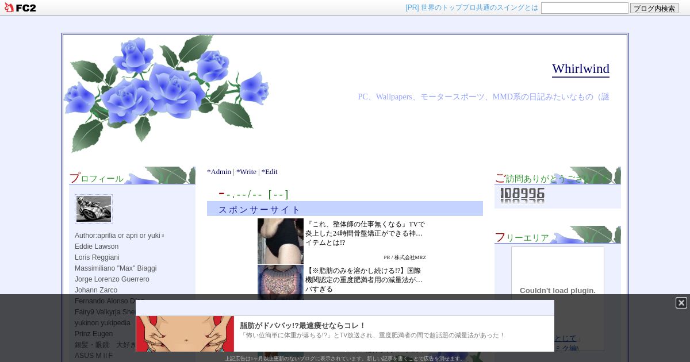Click the プロフィール section heading
This screenshot has width=690, height=362.
tap(97, 178)
